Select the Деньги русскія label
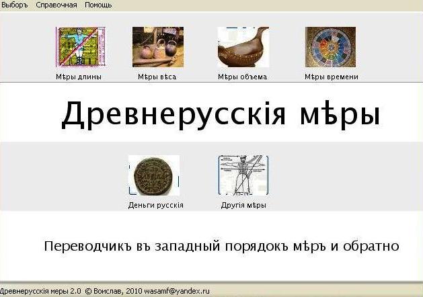The width and height of the screenshot is (423, 297). pyautogui.click(x=156, y=205)
